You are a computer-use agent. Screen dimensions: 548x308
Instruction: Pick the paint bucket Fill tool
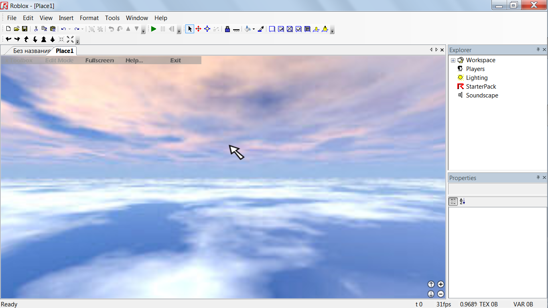pyautogui.click(x=248, y=29)
